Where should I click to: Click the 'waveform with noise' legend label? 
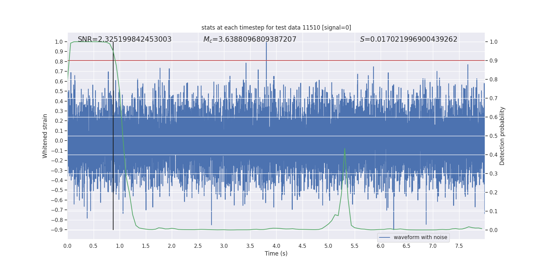pyautogui.click(x=420, y=237)
